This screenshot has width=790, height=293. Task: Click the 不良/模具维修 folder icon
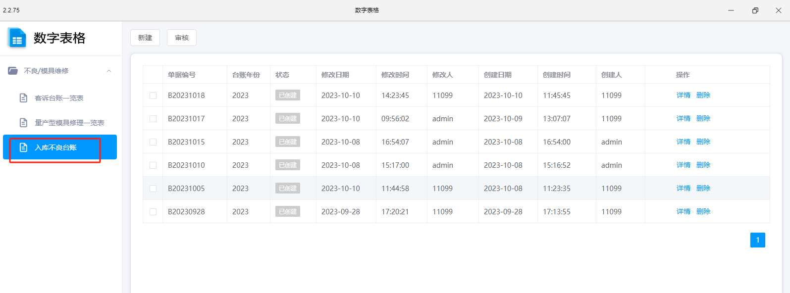(13, 71)
